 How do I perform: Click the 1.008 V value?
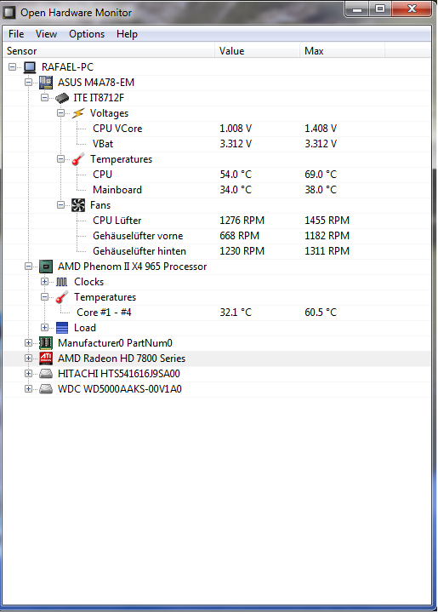[236, 129]
